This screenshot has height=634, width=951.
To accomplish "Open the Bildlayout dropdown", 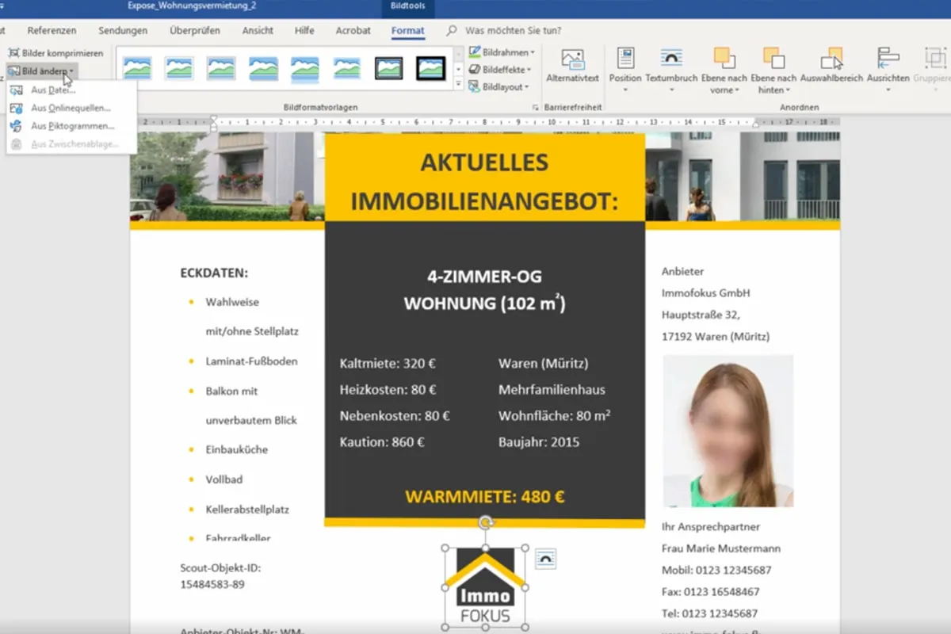I will (x=498, y=87).
